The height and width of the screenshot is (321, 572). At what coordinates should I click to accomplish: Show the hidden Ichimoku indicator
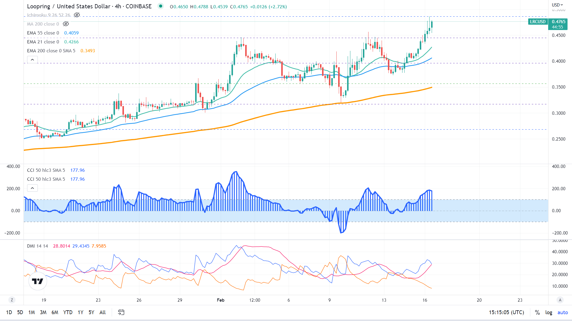(x=77, y=15)
